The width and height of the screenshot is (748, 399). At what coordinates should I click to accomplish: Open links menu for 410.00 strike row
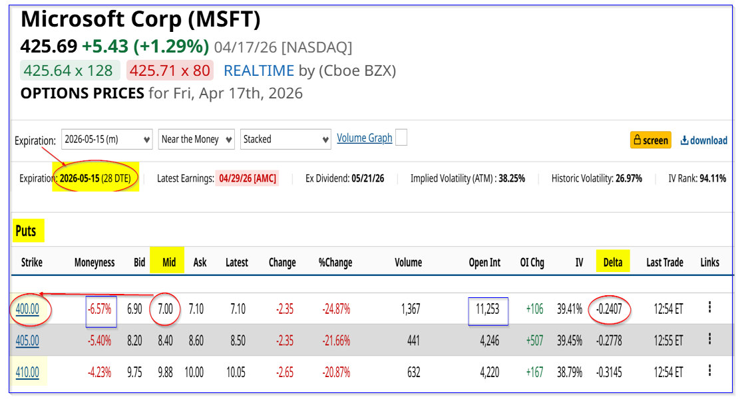pos(709,372)
